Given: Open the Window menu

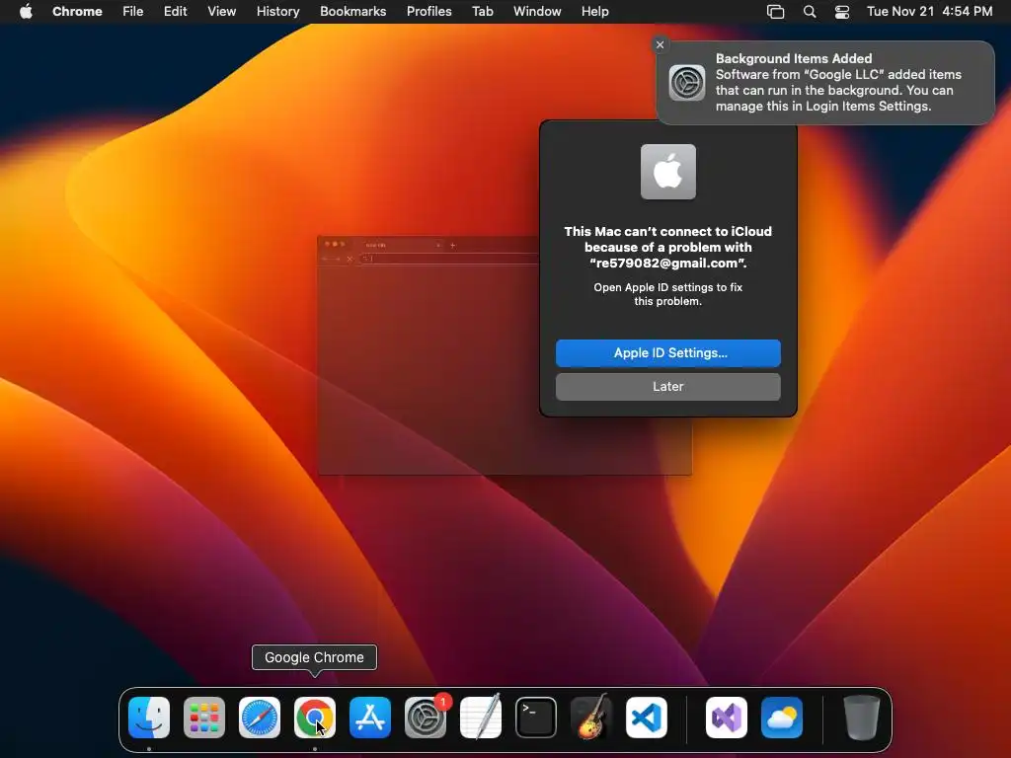Looking at the screenshot, I should pyautogui.click(x=537, y=12).
